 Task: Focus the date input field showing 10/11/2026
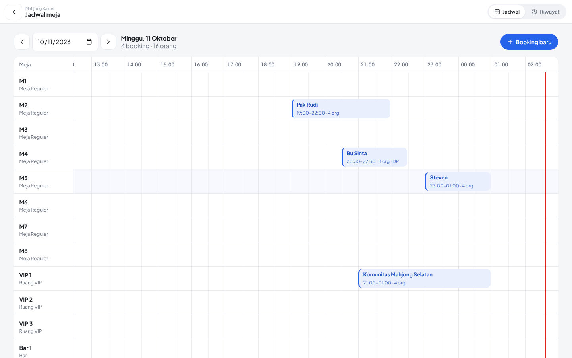65,42
